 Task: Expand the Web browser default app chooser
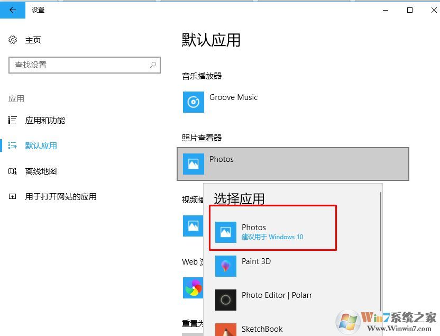point(193,288)
